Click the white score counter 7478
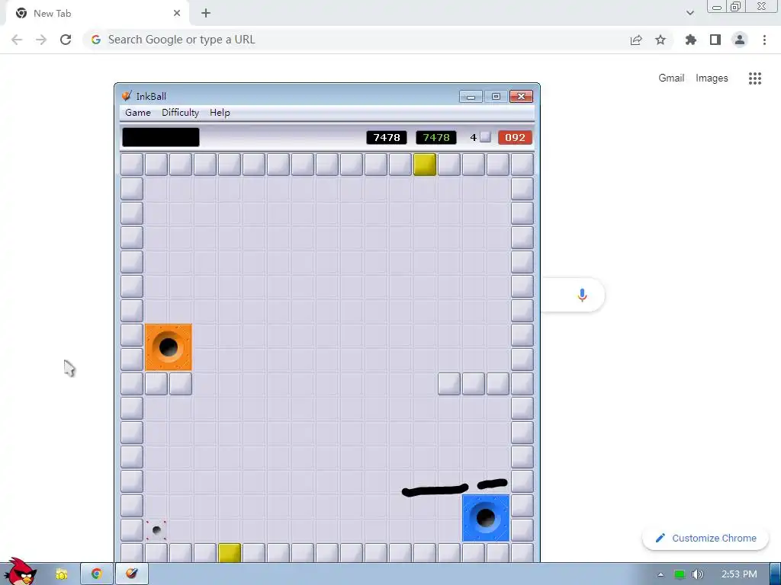 point(387,137)
